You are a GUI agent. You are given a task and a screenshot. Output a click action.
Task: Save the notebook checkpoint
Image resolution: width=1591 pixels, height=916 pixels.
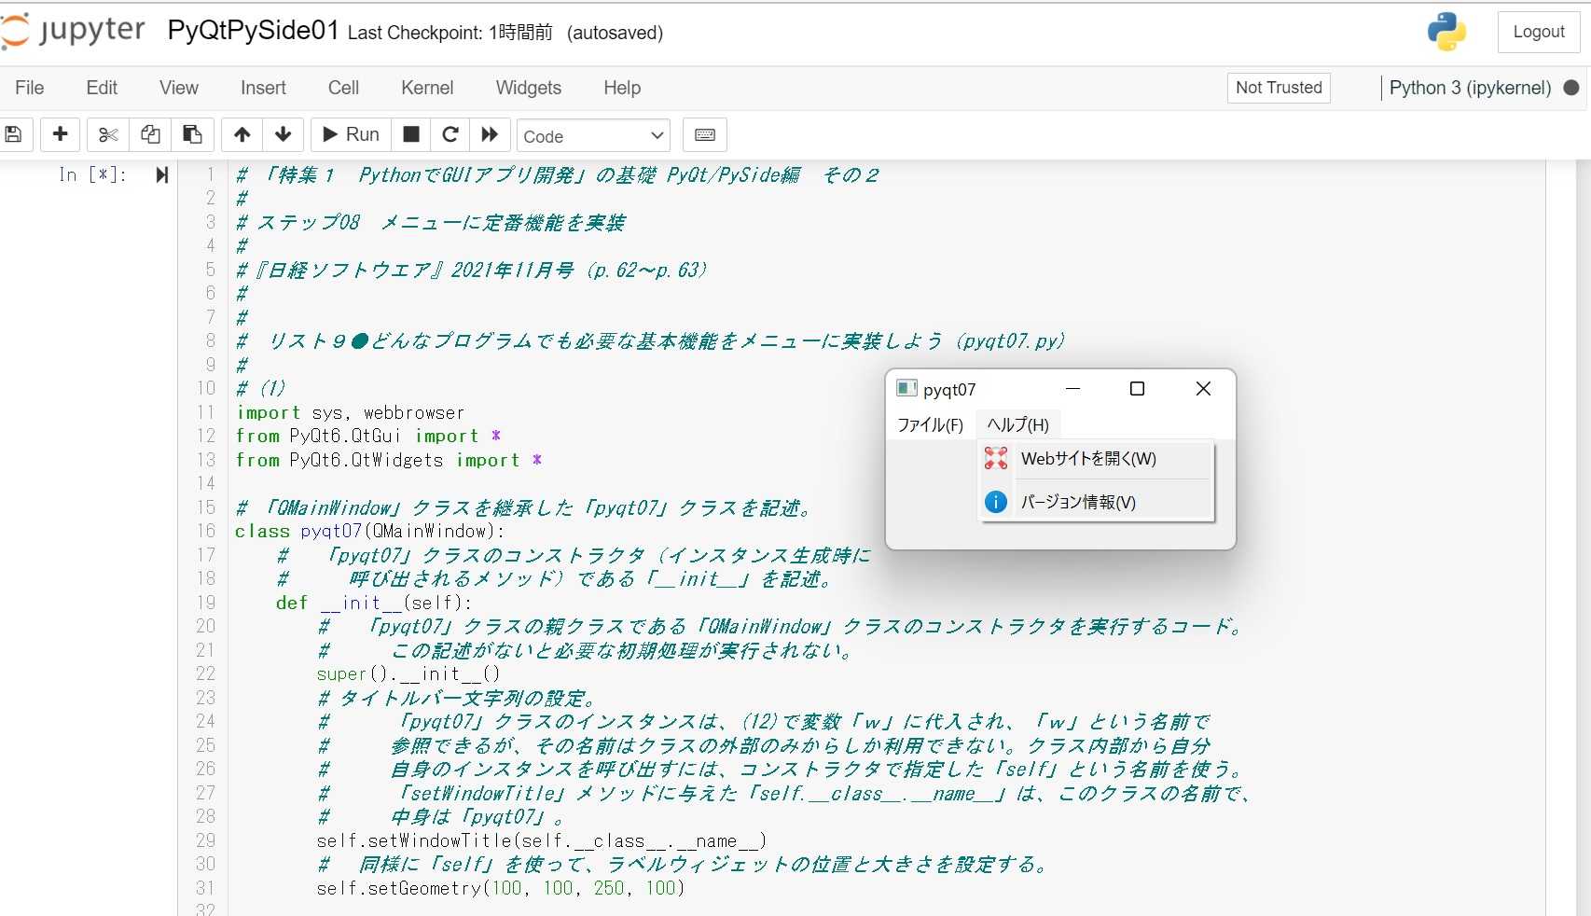(x=14, y=134)
